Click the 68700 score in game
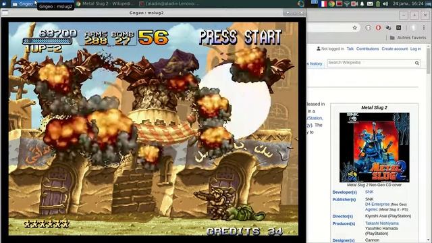This screenshot has height=243, width=432. 58,33
